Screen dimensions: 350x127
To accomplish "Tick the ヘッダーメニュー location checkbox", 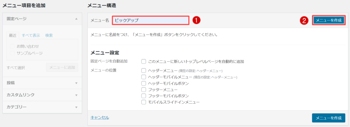I will click(144, 71).
